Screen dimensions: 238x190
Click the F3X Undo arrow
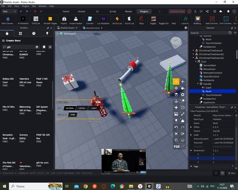coord(176,127)
